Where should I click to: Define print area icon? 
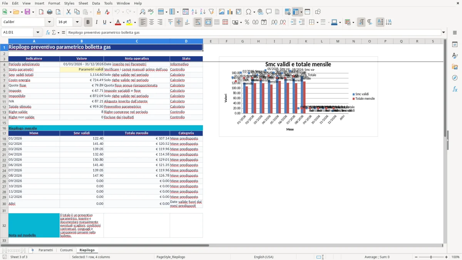[287, 12]
